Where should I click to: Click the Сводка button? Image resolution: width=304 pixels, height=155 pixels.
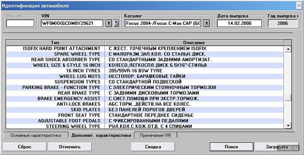pos(153,147)
